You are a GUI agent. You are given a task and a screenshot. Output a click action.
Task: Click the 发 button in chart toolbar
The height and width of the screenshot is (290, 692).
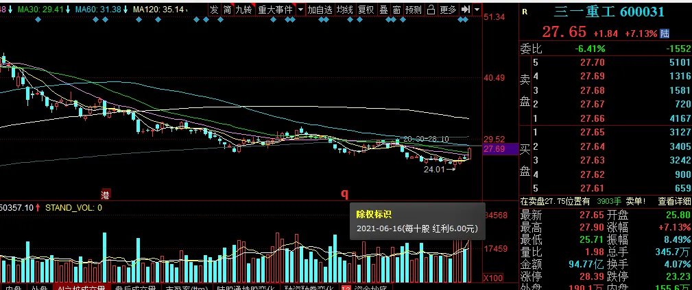215,10
